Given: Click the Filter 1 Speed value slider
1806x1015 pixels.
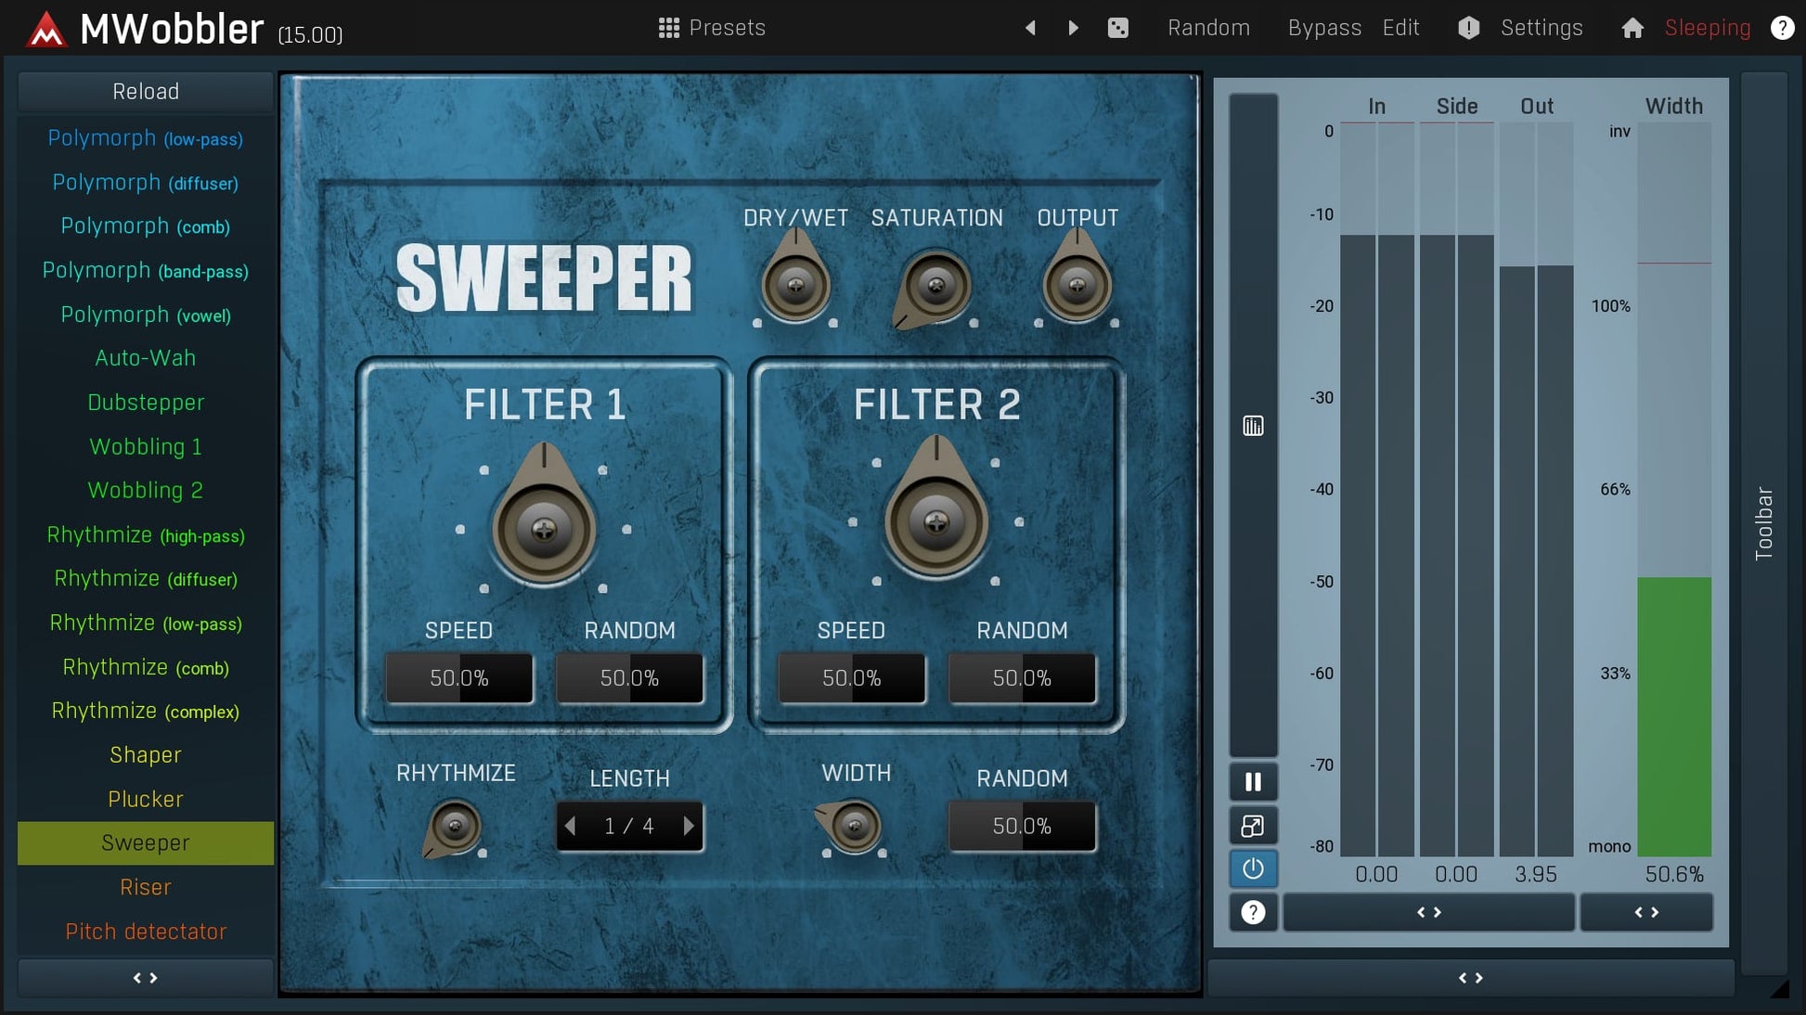Looking at the screenshot, I should [459, 678].
